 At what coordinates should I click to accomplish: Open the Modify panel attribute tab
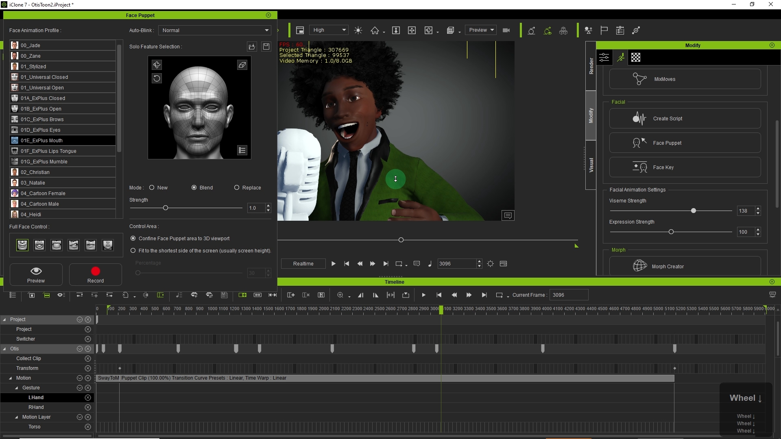(604, 57)
